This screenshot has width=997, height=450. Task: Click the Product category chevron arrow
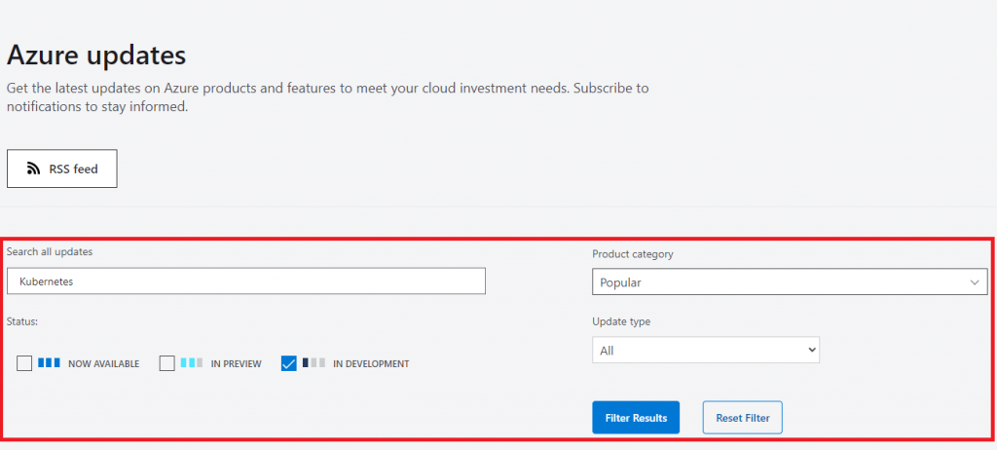[x=976, y=282]
